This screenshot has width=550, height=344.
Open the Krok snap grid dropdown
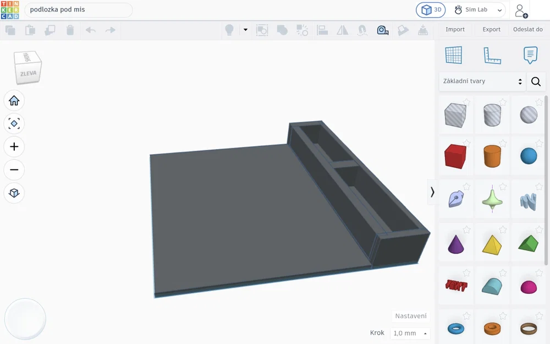point(410,333)
